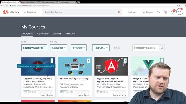Image resolution: width=186 pixels, height=104 pixels.
Task: Click rating stars on Web Developer Bootcamp card
Action: (82, 92)
